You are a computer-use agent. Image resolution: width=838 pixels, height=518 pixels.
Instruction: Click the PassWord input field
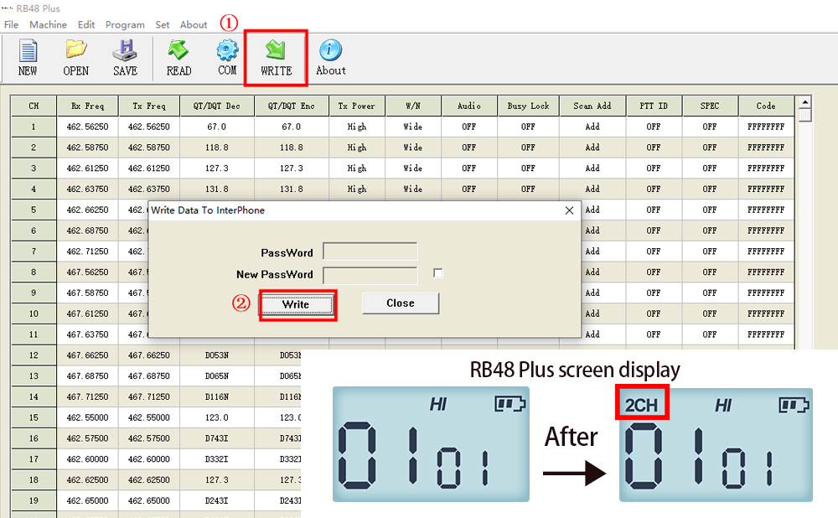[370, 251]
